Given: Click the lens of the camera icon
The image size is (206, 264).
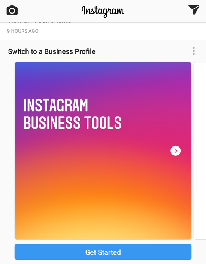Looking at the screenshot, I should coord(12,11).
